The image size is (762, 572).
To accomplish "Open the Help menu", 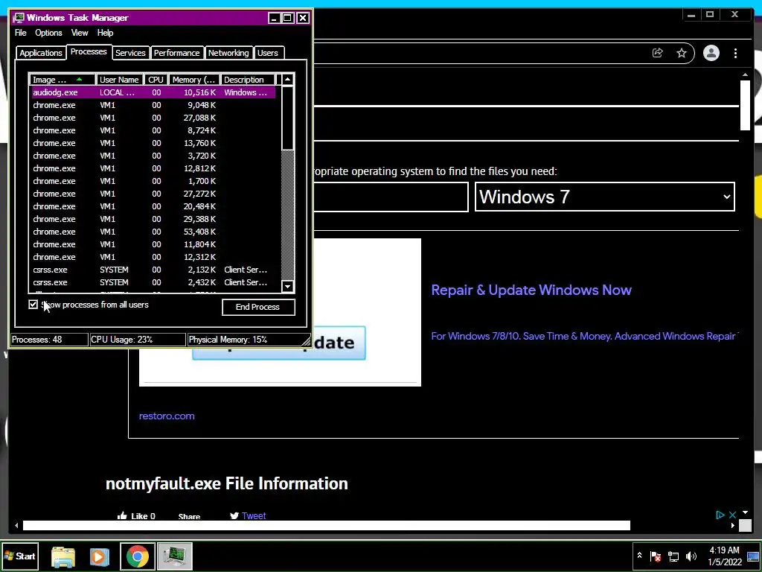I will pyautogui.click(x=105, y=33).
